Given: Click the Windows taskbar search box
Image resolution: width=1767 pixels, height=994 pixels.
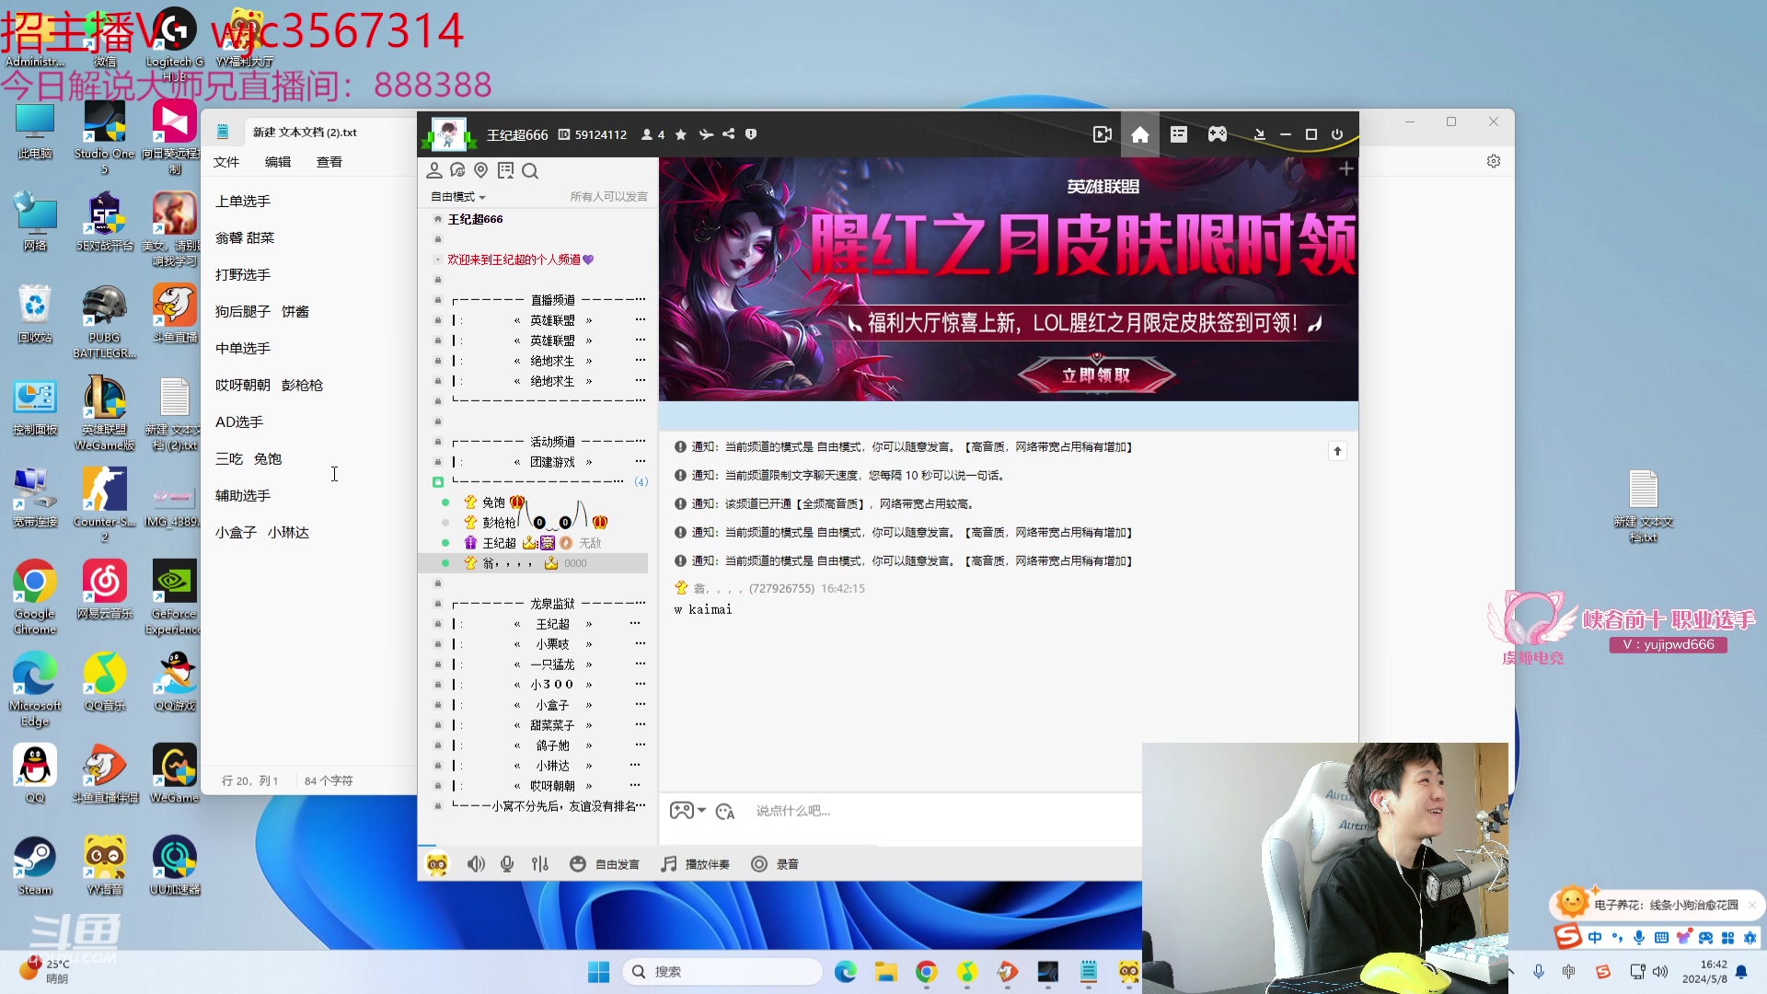Looking at the screenshot, I should (722, 972).
